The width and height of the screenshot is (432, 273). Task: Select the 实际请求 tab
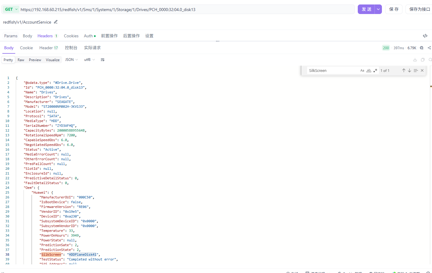(92, 48)
